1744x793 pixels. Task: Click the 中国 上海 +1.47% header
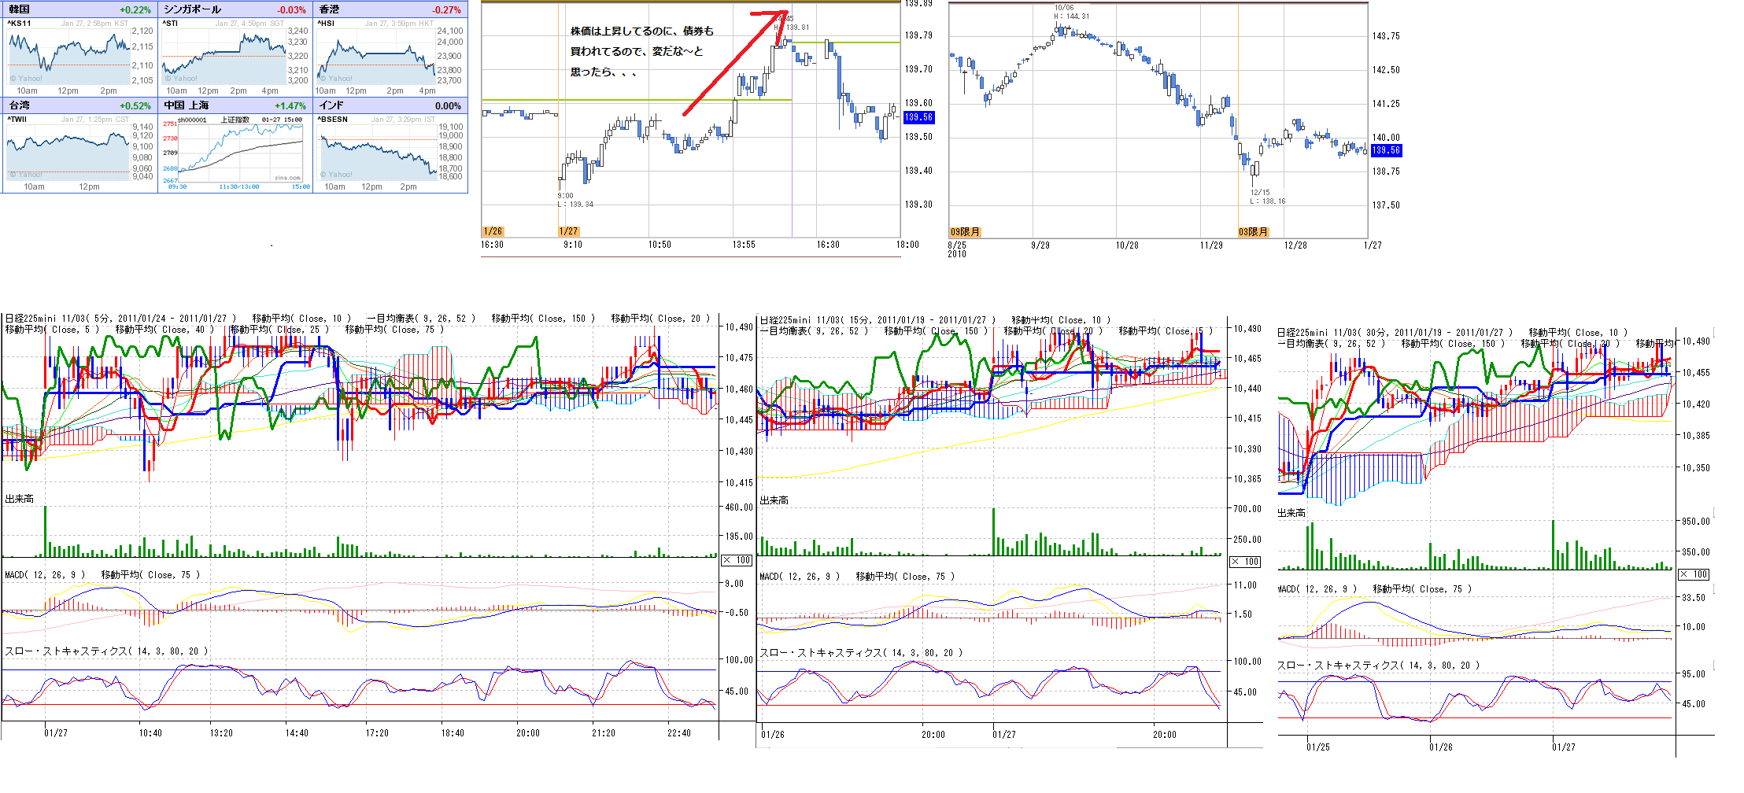click(x=235, y=105)
